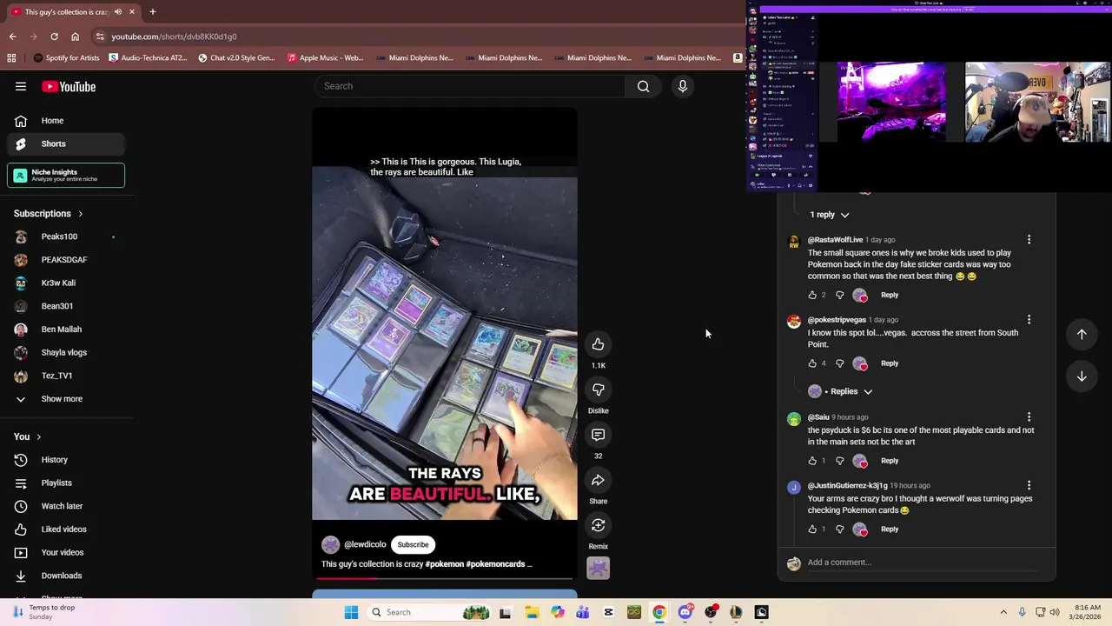Open the Windows Start menu
The width and height of the screenshot is (1112, 626).
351,612
